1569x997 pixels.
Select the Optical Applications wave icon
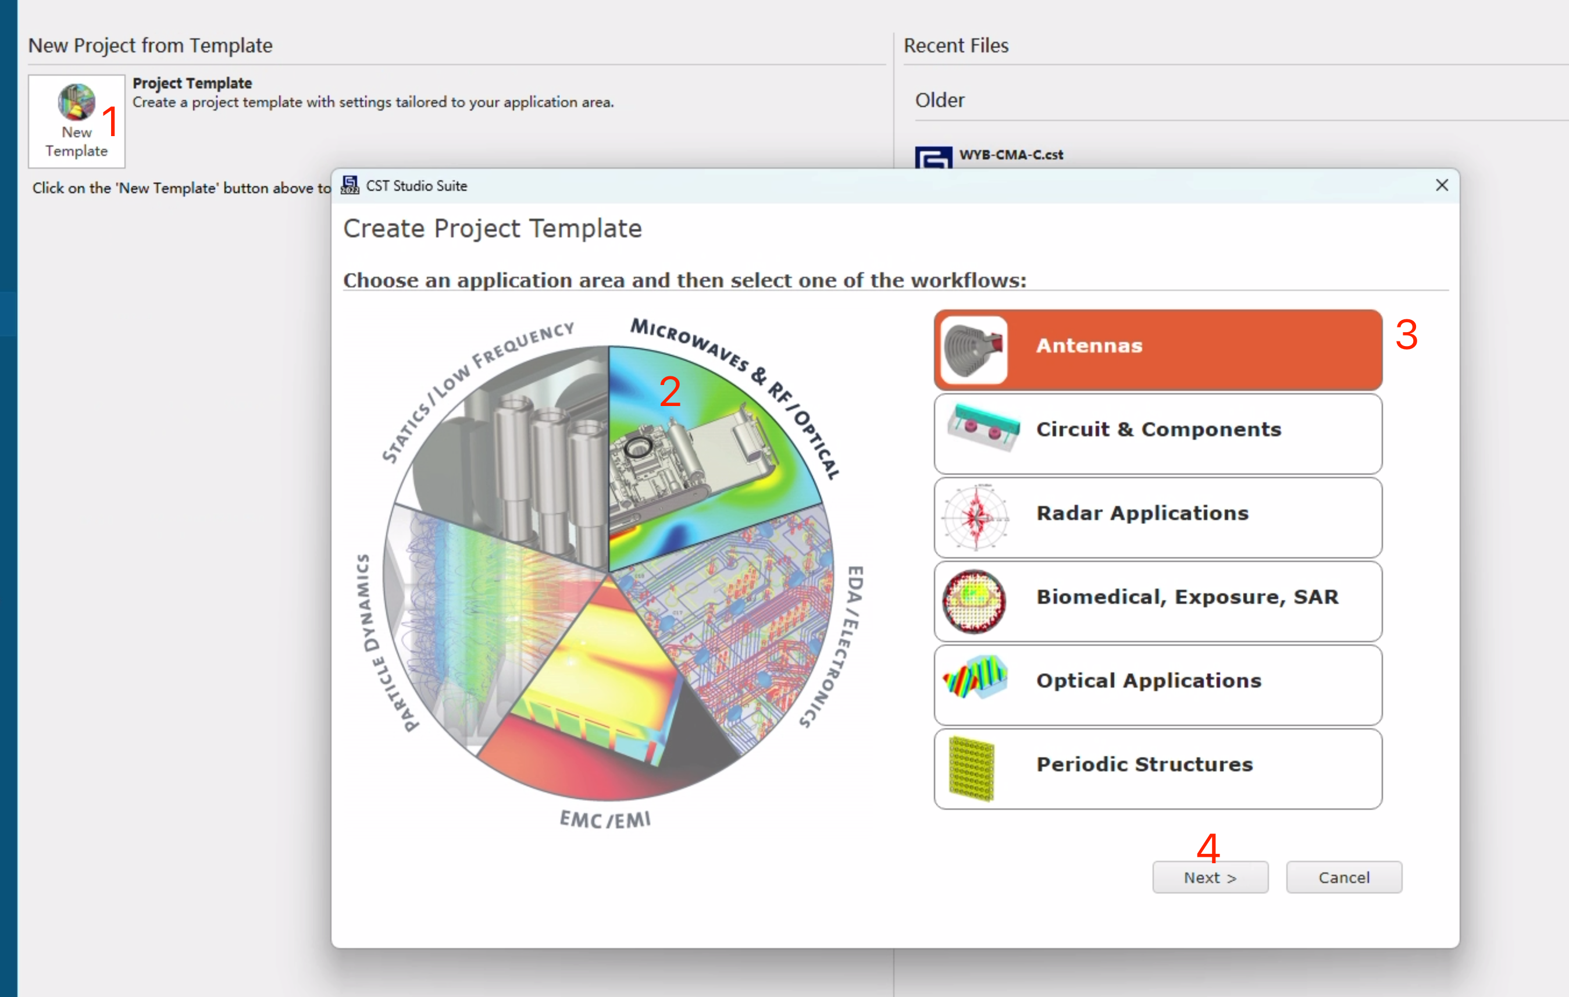975,678
